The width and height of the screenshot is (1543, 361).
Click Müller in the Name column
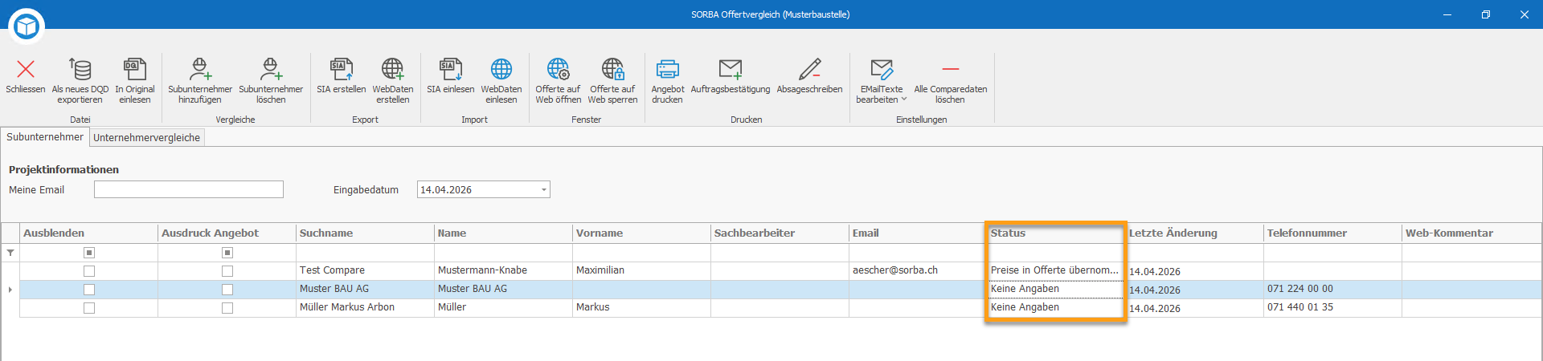pos(503,307)
